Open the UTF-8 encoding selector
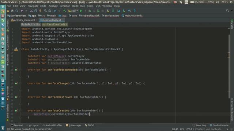 tap(190, 129)
